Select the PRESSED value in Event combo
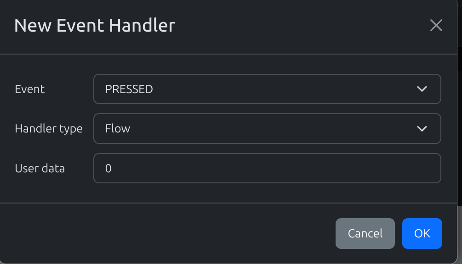The width and height of the screenshot is (462, 264). (129, 89)
